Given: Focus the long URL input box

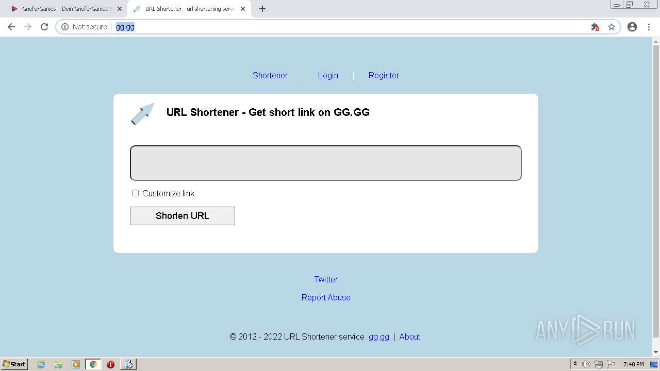Looking at the screenshot, I should point(326,163).
